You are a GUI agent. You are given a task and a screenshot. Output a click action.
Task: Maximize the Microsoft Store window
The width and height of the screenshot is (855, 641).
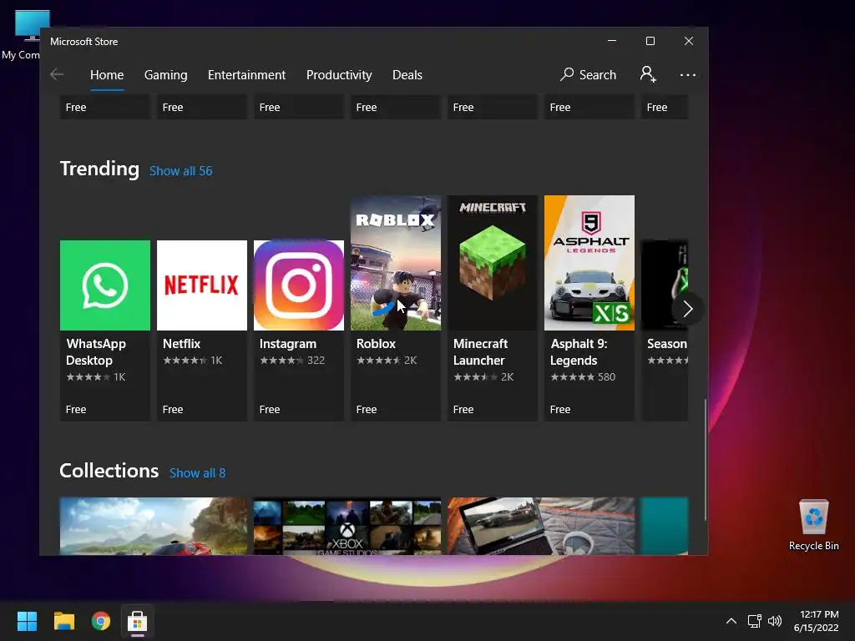tap(650, 41)
